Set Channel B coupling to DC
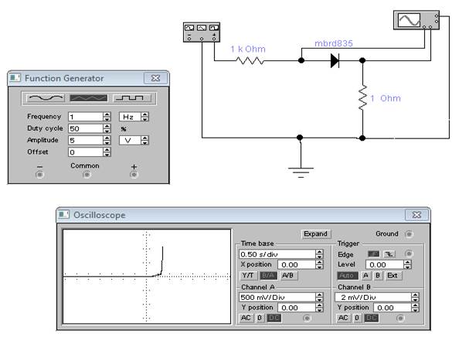This screenshot has width=469, height=354. coord(371,318)
